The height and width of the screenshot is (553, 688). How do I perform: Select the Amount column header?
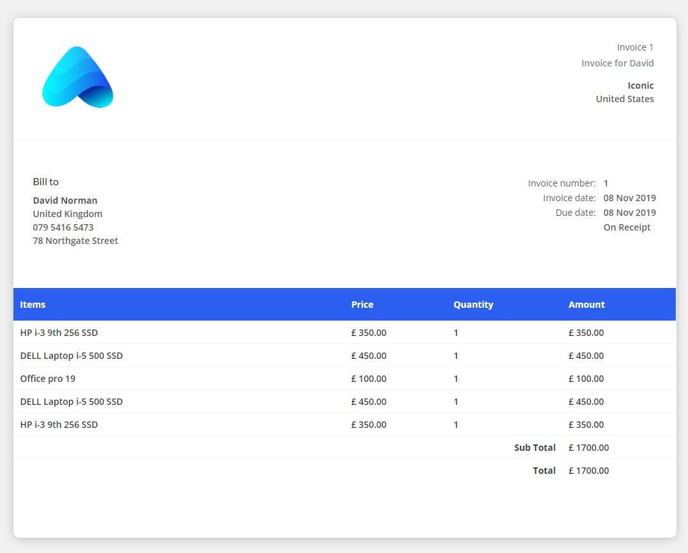[586, 305]
